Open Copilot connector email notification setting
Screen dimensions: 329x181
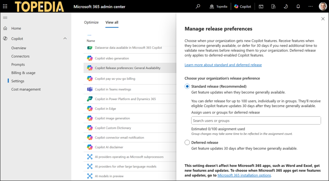120,138
